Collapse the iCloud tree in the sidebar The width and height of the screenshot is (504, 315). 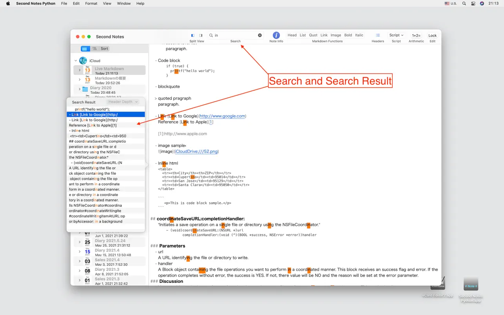(75, 60)
